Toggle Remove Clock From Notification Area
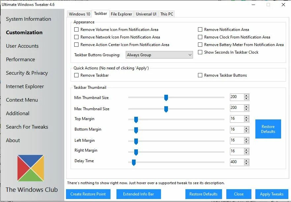This screenshot has width=291, height=202. click(200, 37)
